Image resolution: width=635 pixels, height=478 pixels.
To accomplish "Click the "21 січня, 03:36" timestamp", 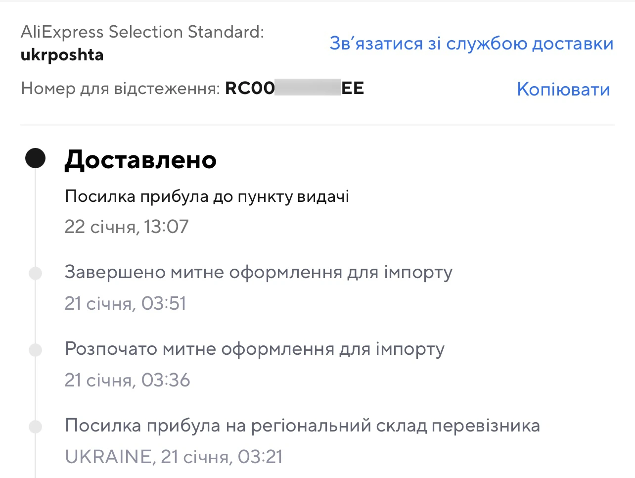I will tap(126, 380).
